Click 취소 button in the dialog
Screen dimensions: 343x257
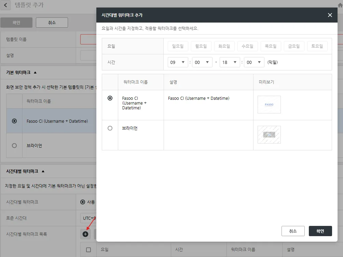point(293,231)
